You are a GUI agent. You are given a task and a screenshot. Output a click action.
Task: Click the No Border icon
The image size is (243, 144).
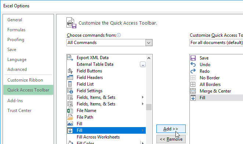193,78
